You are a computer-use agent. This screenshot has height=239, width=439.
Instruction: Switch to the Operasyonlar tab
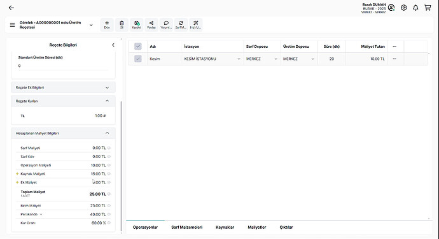145,228
